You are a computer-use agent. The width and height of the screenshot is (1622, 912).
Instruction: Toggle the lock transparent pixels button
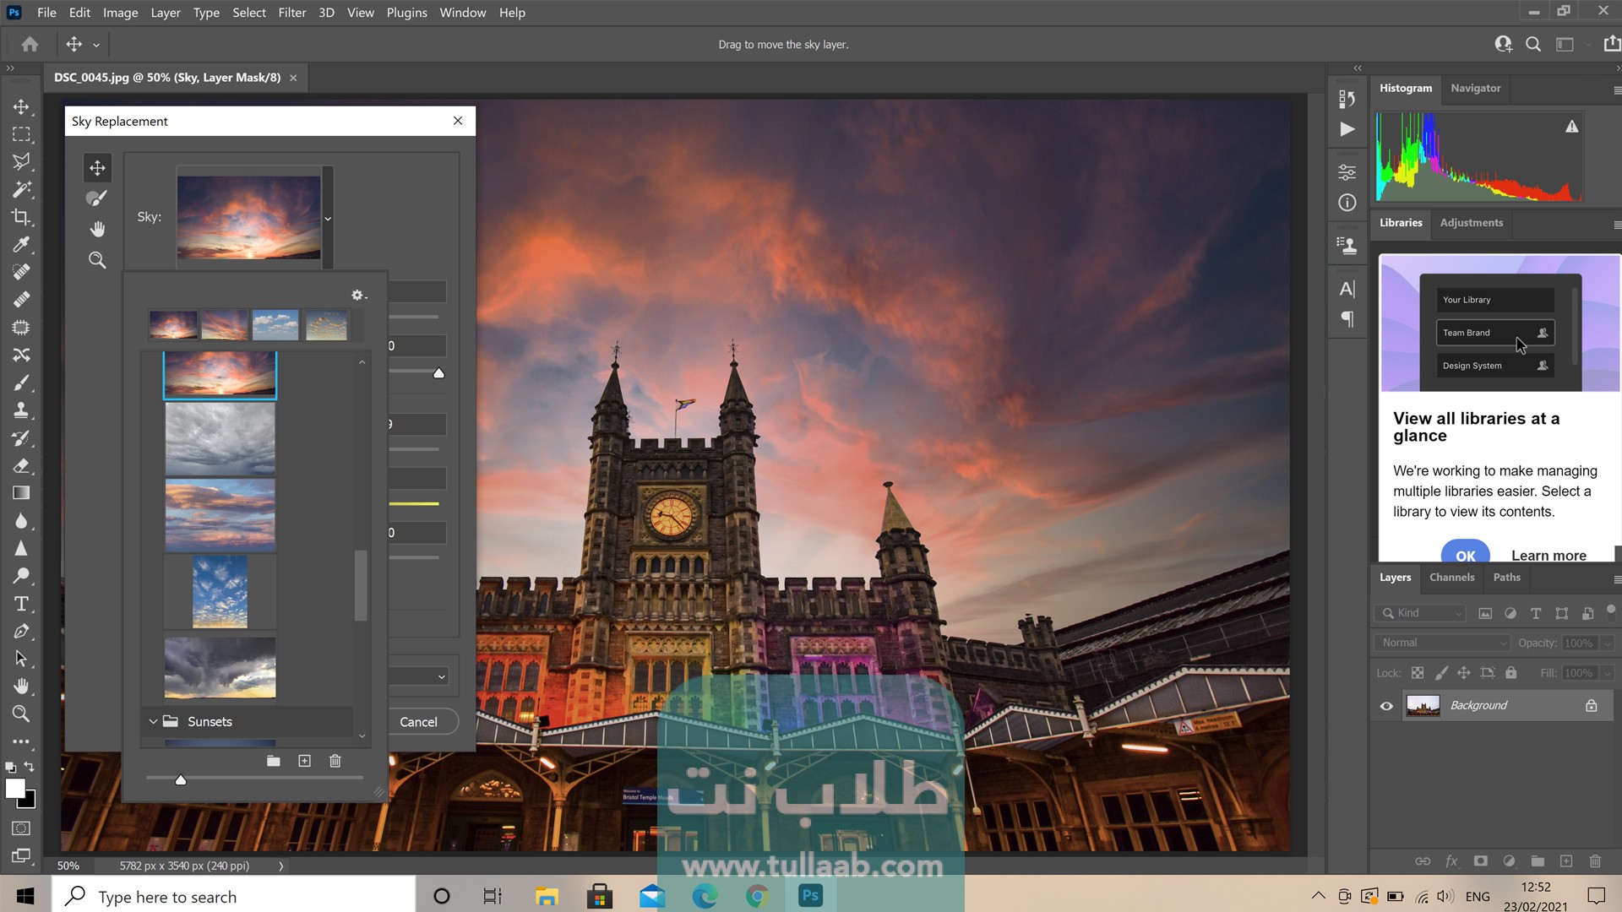click(1418, 673)
